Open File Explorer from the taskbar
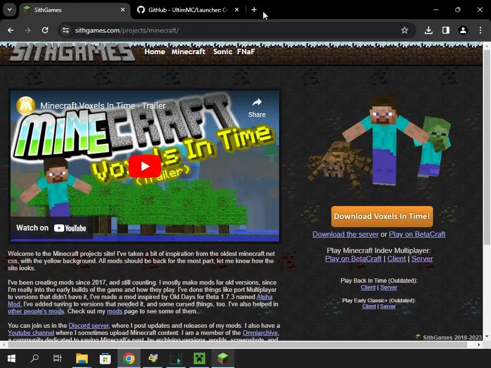This screenshot has height=368, width=491. 82,358
